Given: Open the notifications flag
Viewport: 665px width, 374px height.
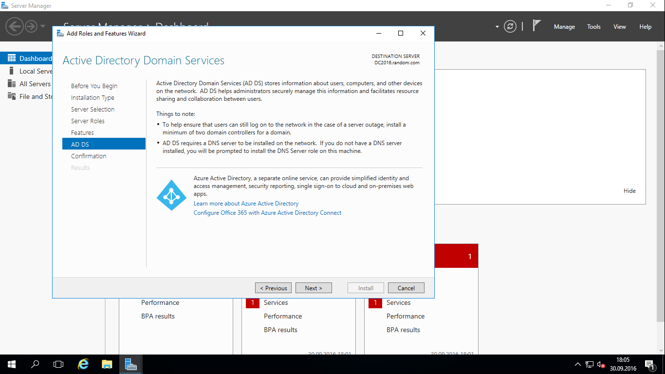Looking at the screenshot, I should tap(536, 26).
